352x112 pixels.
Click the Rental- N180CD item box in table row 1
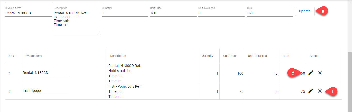pos(46,73)
